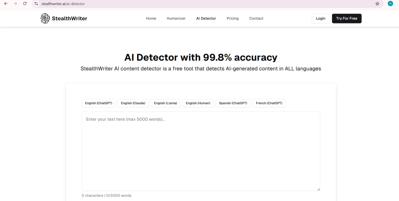The width and height of the screenshot is (399, 201).
Task: Bookmark this page with the star icon
Action: point(377,4)
